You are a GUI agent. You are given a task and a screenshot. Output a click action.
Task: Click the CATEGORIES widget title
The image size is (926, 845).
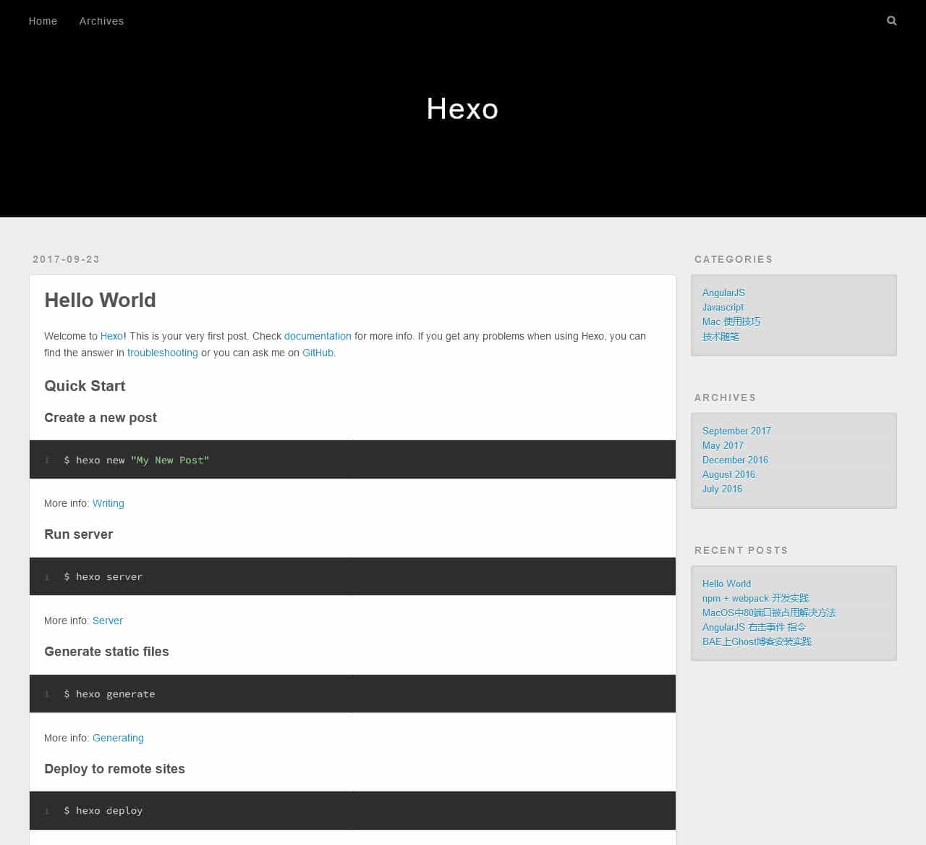(734, 259)
